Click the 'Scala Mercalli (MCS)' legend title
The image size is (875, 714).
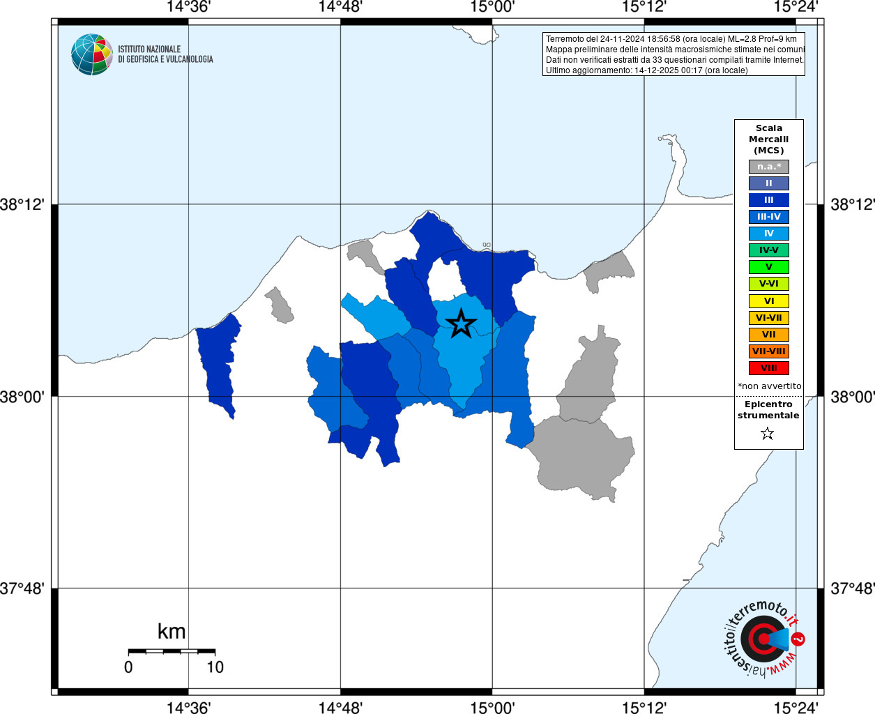point(769,139)
